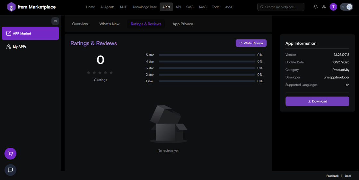Toggle the dark/light mode switch
Viewport: 359px width, 180px height.
point(346,7)
